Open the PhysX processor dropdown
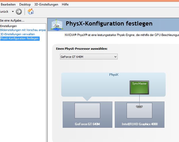This screenshot has height=142, width=179. 89,57
